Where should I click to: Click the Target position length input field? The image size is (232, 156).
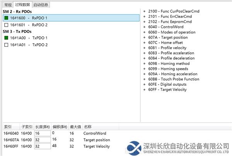43,140
